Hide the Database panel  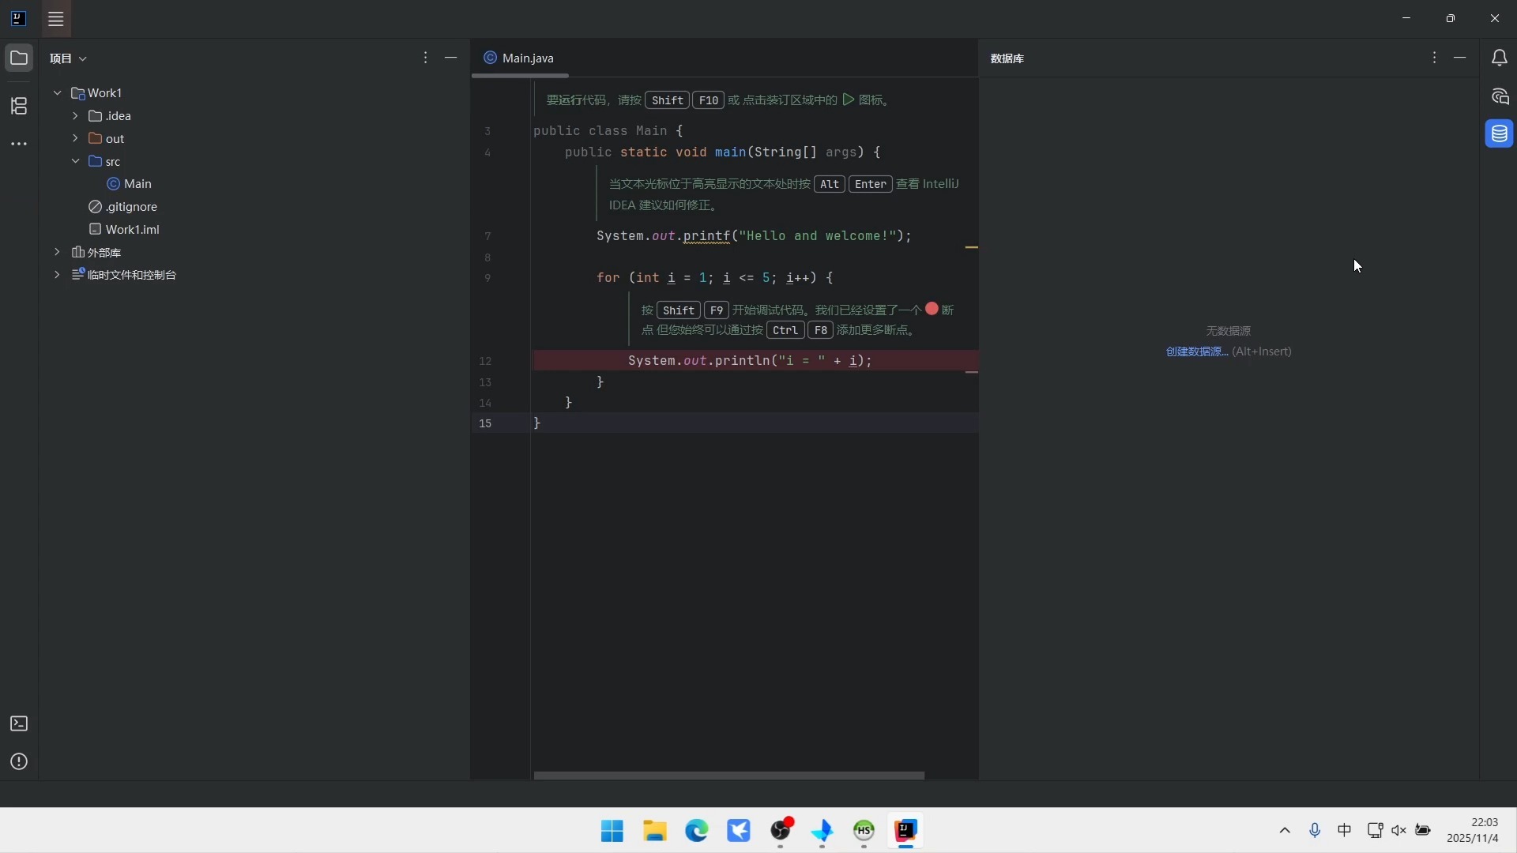click(x=1460, y=58)
